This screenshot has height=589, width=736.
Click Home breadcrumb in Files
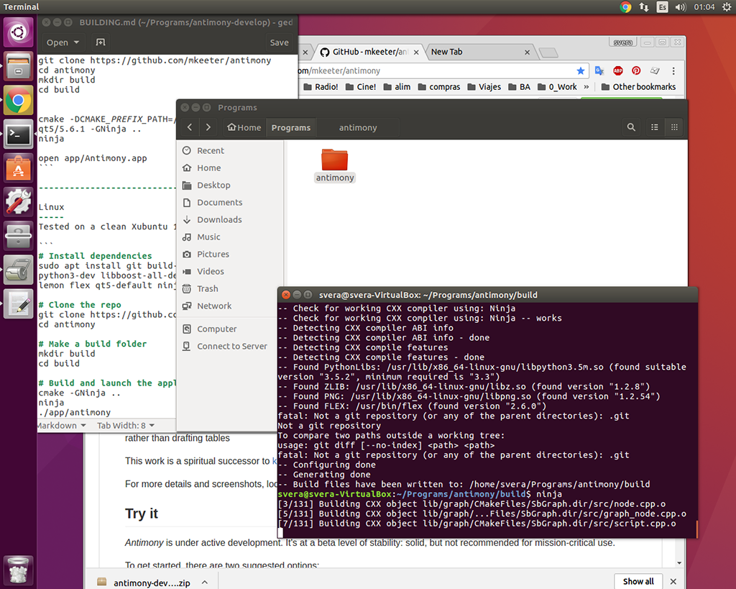pos(244,127)
